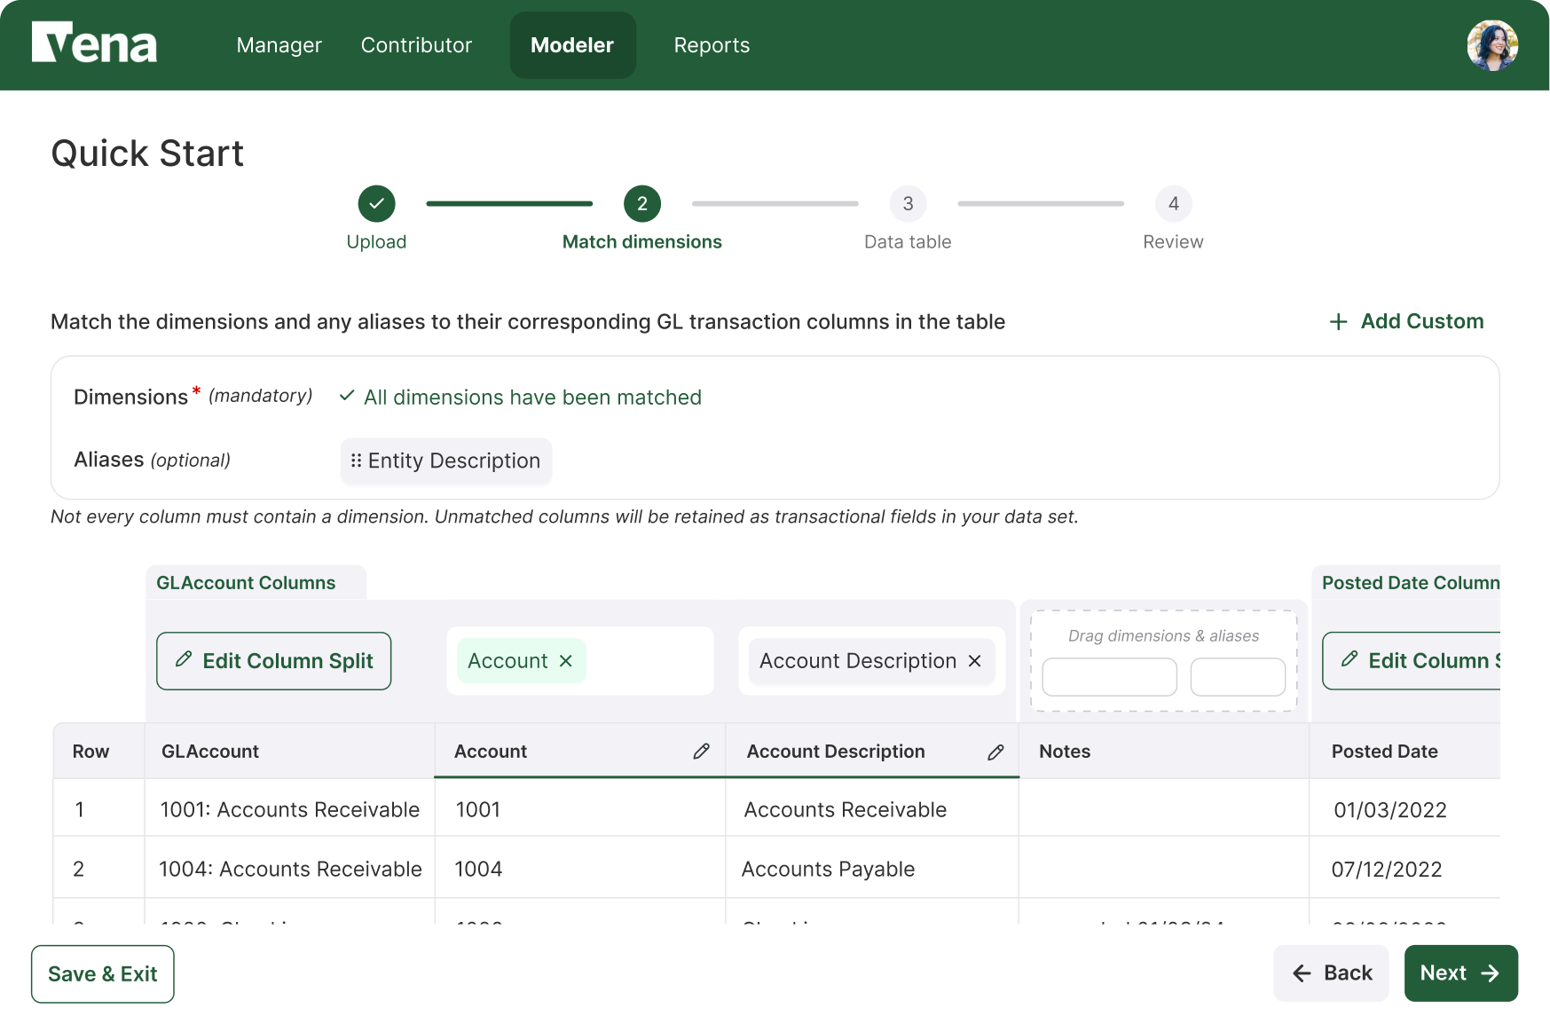Go to step 4 Review circle
The height and width of the screenshot is (1024, 1550).
pyautogui.click(x=1173, y=204)
